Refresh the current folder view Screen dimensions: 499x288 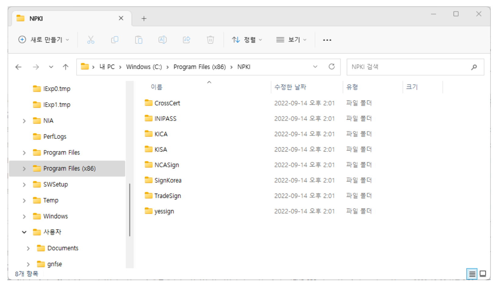tap(332, 67)
